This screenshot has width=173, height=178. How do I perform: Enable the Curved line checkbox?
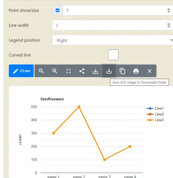pos(113,55)
